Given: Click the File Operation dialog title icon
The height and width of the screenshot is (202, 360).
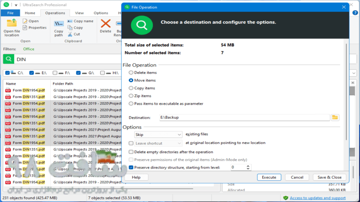Looking at the screenshot, I should [x=127, y=7].
